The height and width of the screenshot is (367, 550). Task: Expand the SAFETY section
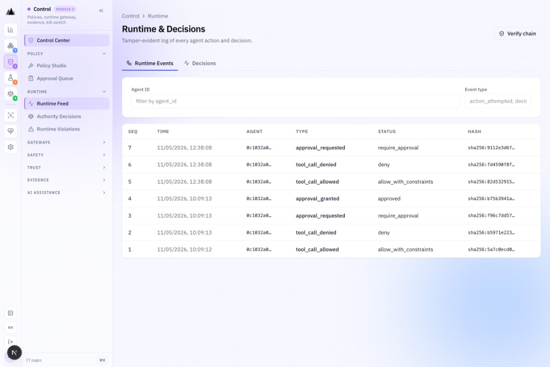[67, 155]
